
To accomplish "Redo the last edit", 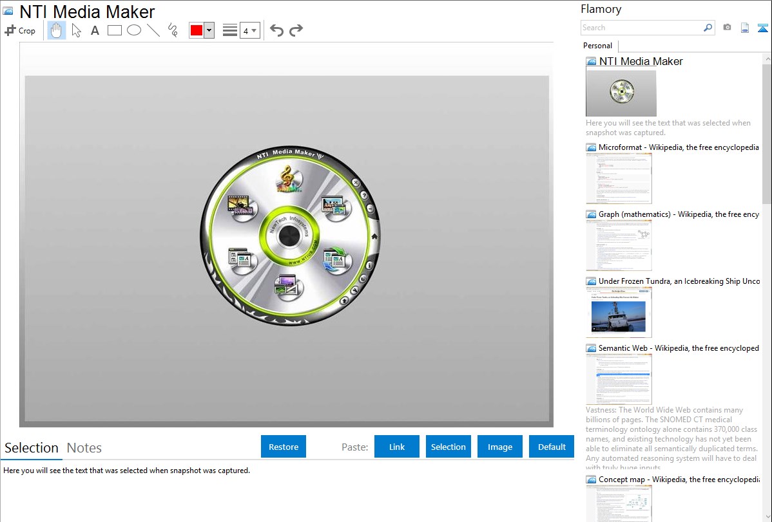I will click(296, 30).
